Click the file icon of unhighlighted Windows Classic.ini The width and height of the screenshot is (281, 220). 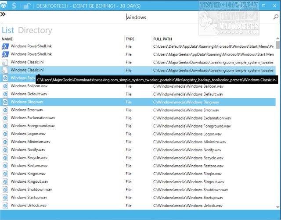coord(5,62)
